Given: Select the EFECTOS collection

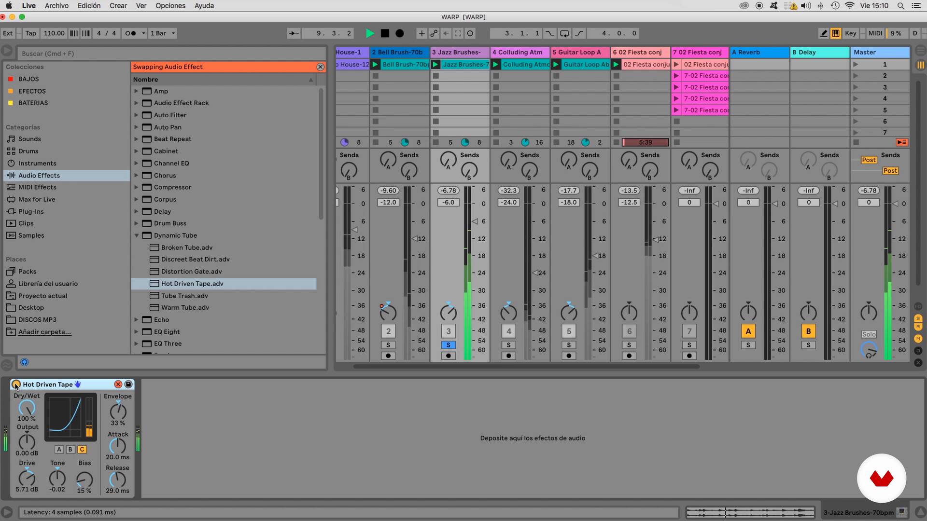Looking at the screenshot, I should (31, 91).
